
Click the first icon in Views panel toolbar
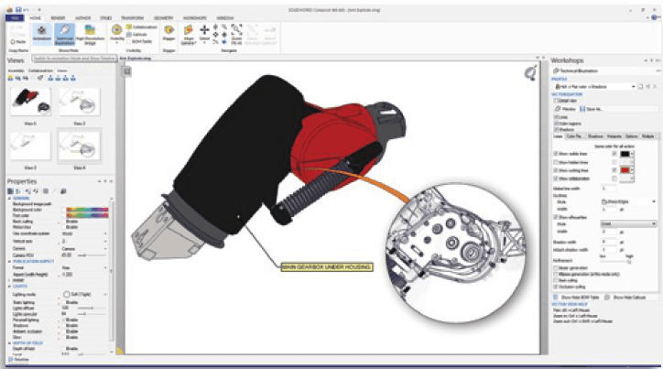coord(11,78)
